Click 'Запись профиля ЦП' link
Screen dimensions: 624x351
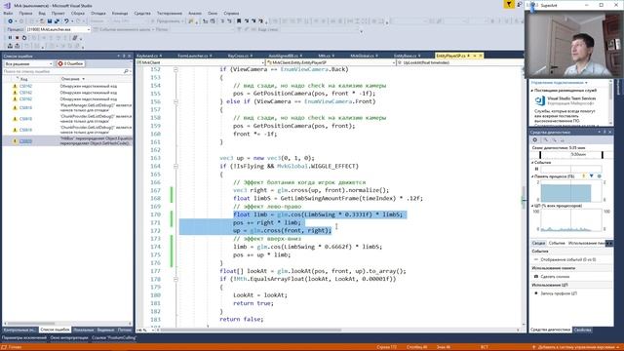click(x=559, y=293)
